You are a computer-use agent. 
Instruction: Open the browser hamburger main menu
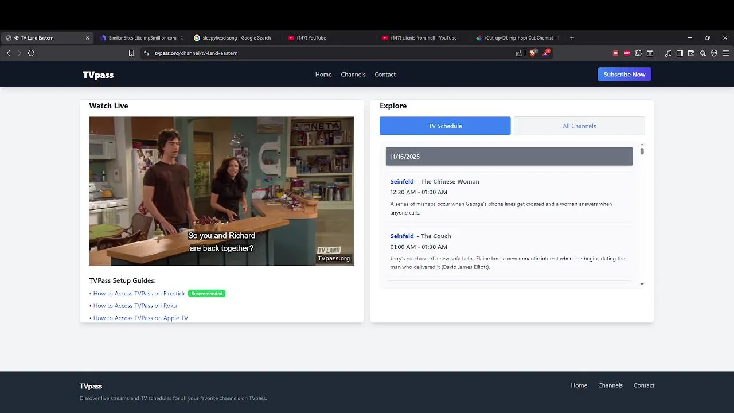click(725, 53)
